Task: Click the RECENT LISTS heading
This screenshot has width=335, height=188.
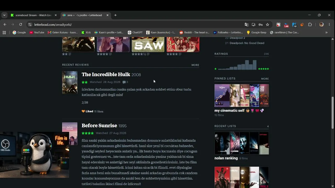Action: [225, 126]
